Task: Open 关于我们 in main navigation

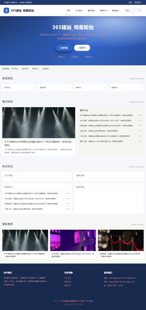Action: 79,11
